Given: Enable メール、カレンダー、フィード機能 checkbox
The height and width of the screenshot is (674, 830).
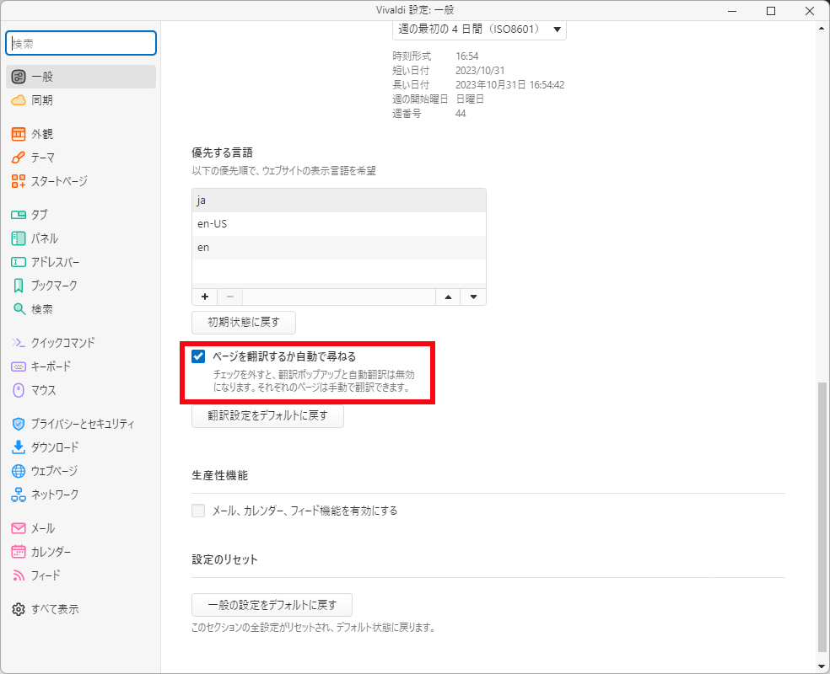Looking at the screenshot, I should (198, 511).
